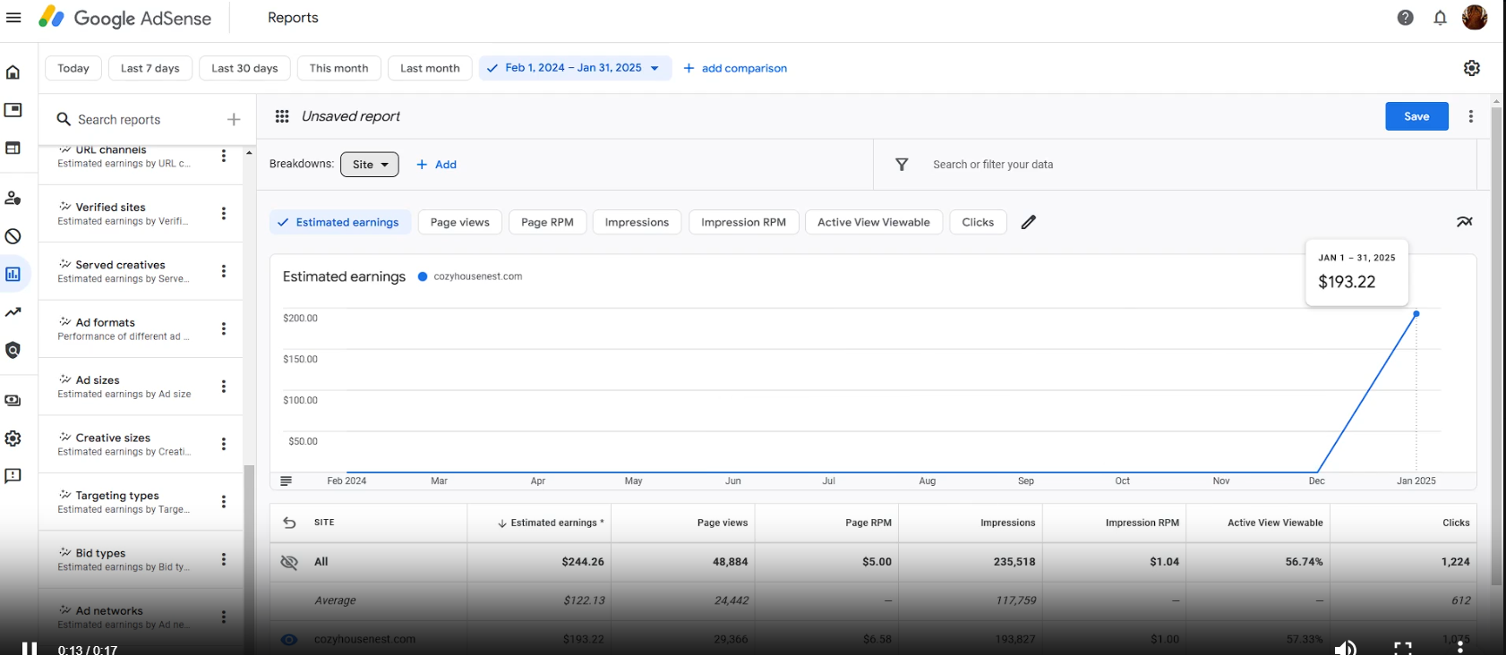
Task: Open the account profile avatar
Action: click(x=1475, y=17)
